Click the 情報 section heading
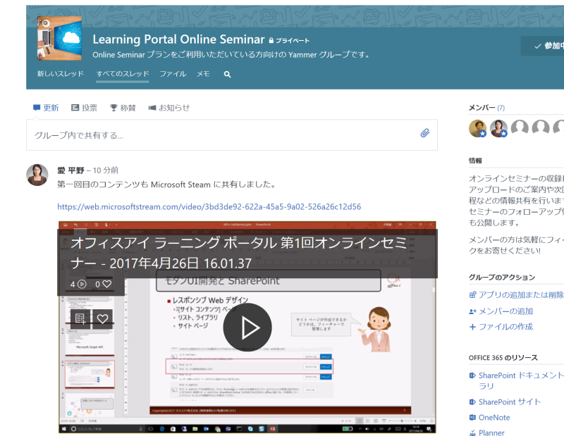 tap(475, 161)
